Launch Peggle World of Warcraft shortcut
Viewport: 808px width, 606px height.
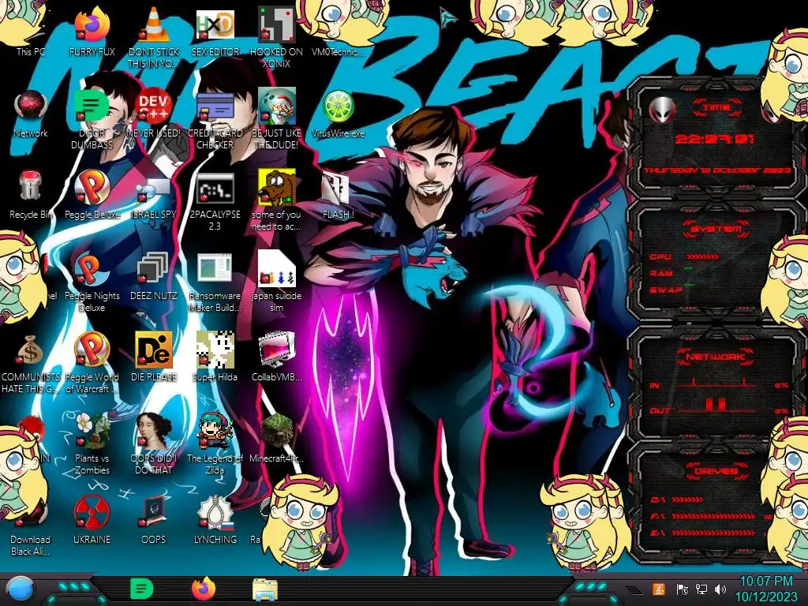[x=92, y=350]
